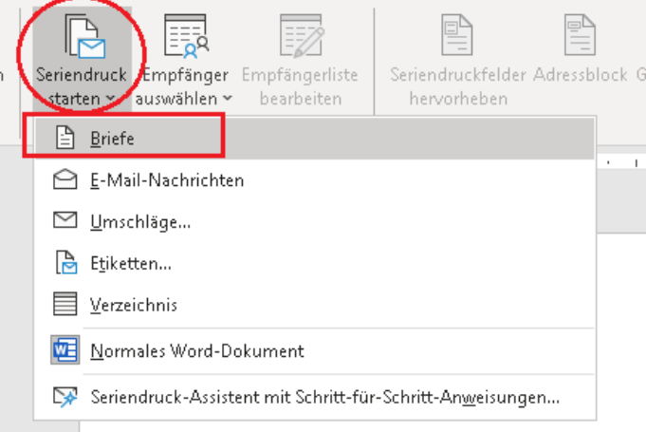Viewport: 646px width, 432px height.
Task: Select E-Mail-Nachrichten menu entry
Action: pos(315,180)
